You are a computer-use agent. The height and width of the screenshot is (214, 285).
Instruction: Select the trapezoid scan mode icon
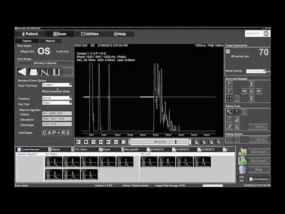pyautogui.click(x=33, y=72)
